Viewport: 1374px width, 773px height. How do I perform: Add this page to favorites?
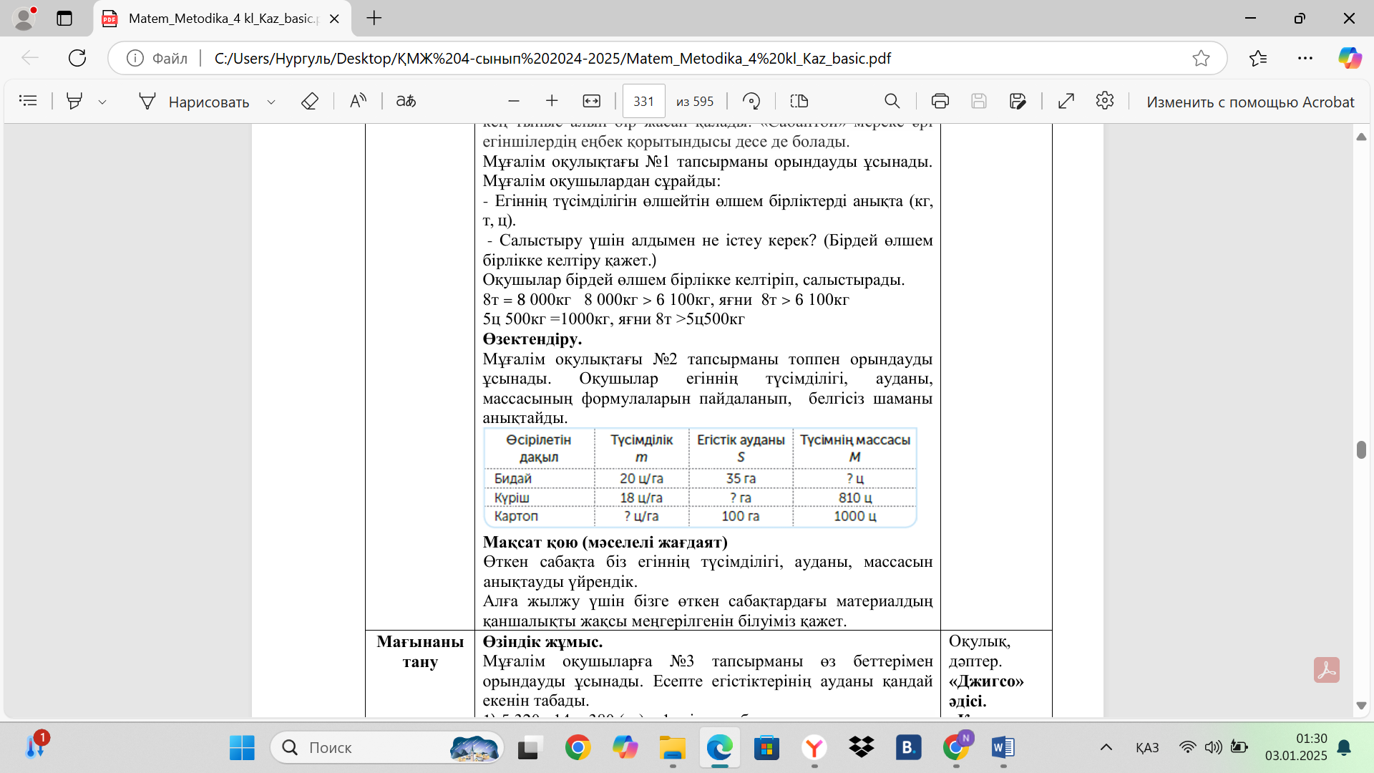coord(1201,58)
